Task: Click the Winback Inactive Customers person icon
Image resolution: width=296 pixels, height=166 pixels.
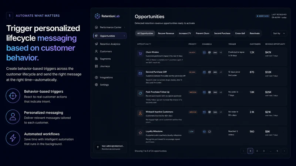Action: click(x=140, y=113)
